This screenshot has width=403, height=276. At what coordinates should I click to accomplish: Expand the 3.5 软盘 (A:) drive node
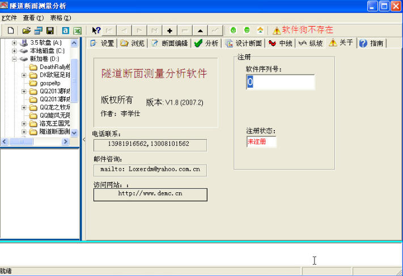point(14,43)
